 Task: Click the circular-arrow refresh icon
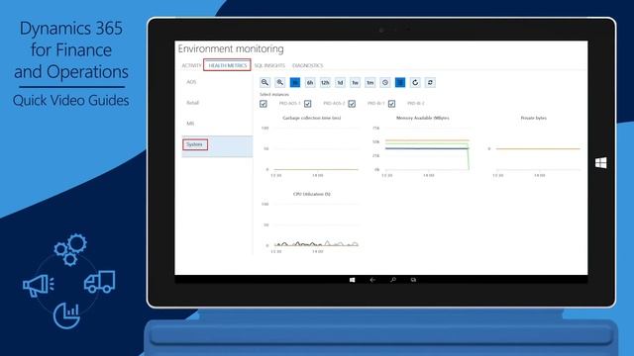tap(415, 82)
